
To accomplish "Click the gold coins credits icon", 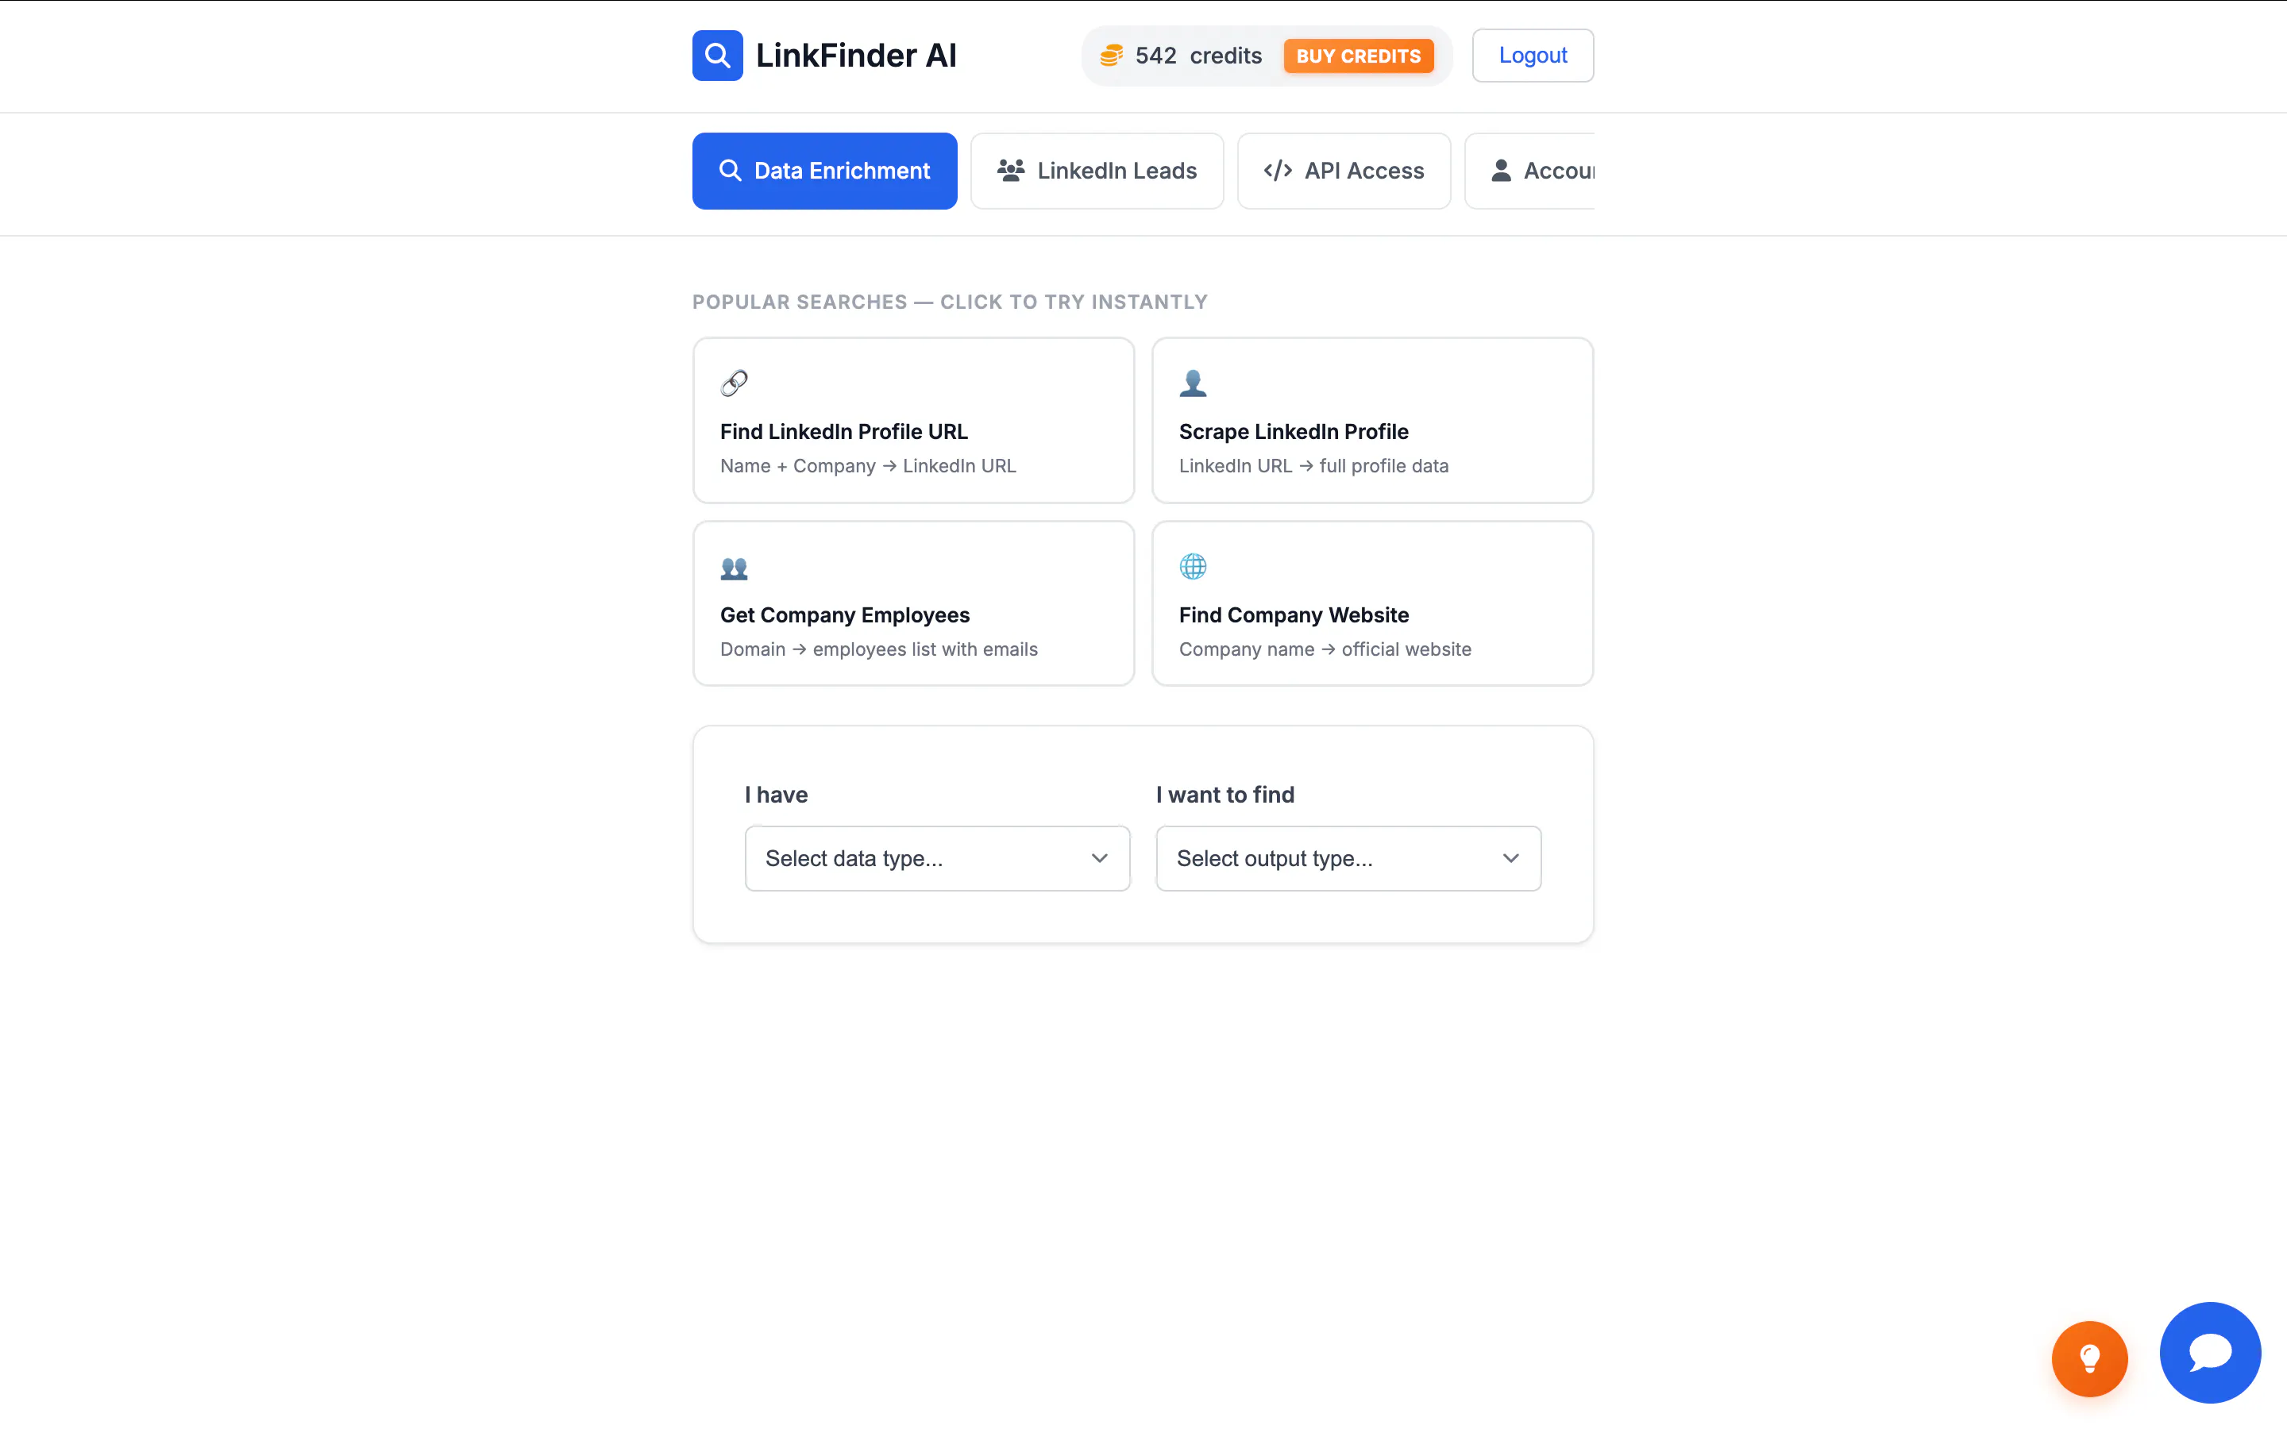I will click(1112, 56).
